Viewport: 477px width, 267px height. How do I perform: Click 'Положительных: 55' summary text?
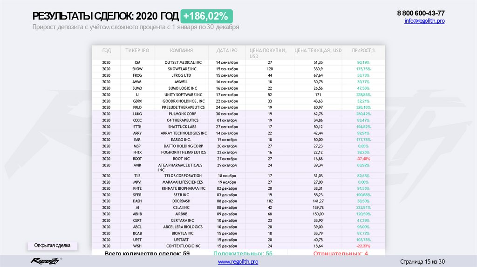click(x=243, y=254)
